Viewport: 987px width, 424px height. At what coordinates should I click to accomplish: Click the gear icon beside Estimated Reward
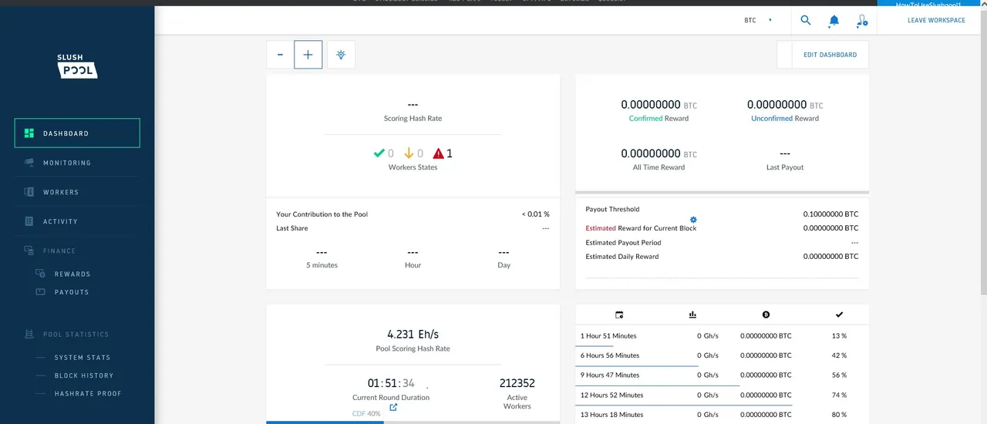pos(693,220)
